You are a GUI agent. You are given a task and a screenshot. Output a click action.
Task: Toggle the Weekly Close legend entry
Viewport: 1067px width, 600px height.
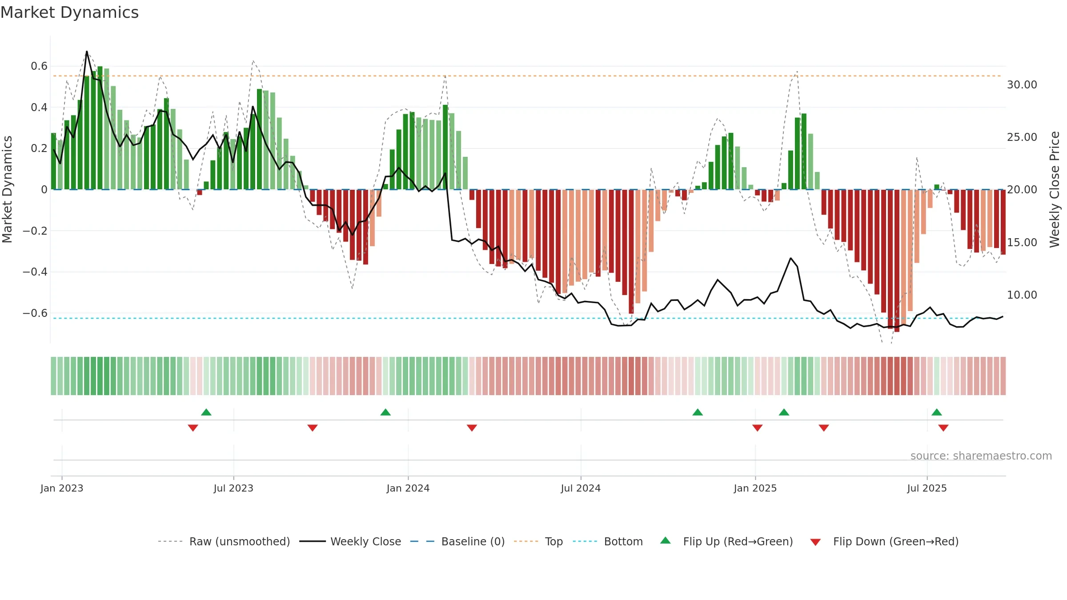pos(350,541)
